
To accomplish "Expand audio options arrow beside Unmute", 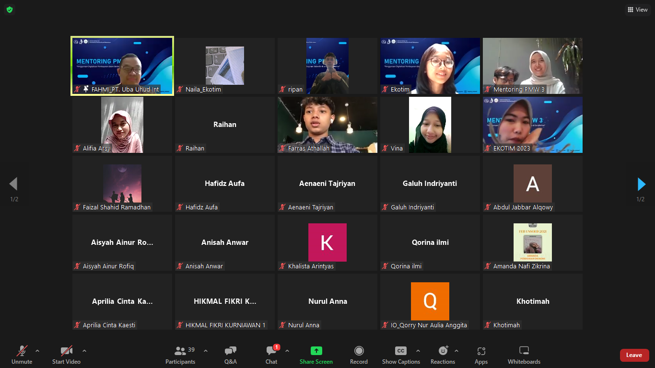I will click(x=37, y=351).
